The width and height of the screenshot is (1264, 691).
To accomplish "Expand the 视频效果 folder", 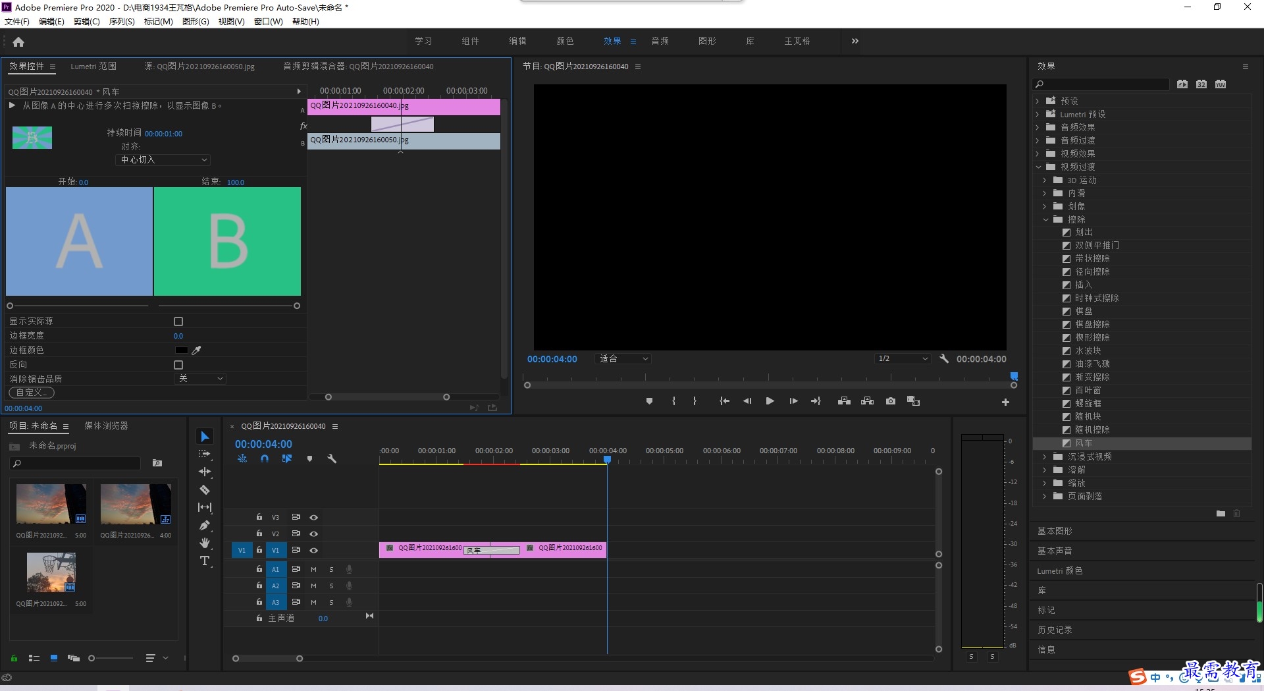I will pyautogui.click(x=1038, y=153).
